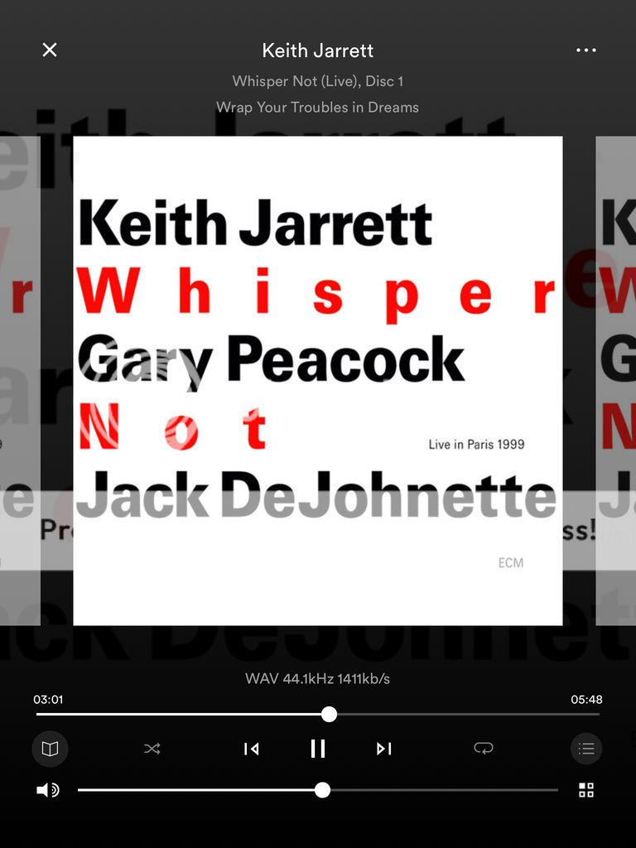The width and height of the screenshot is (636, 848).
Task: Go back to the previous track
Action: (x=252, y=749)
